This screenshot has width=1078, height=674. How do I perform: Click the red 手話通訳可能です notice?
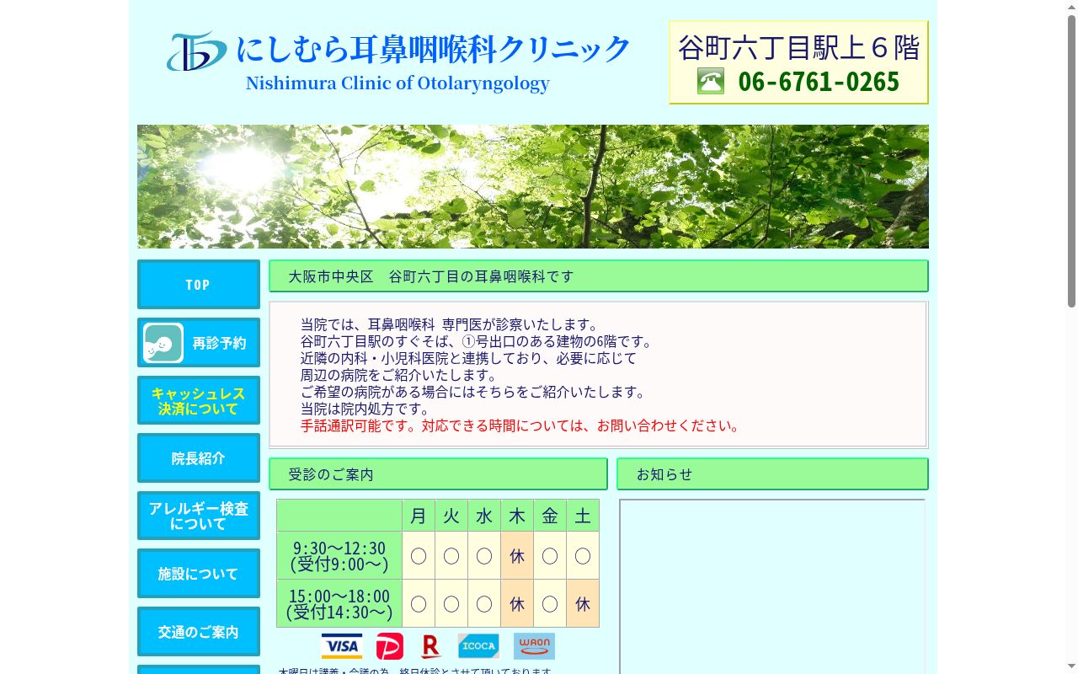pyautogui.click(x=522, y=425)
